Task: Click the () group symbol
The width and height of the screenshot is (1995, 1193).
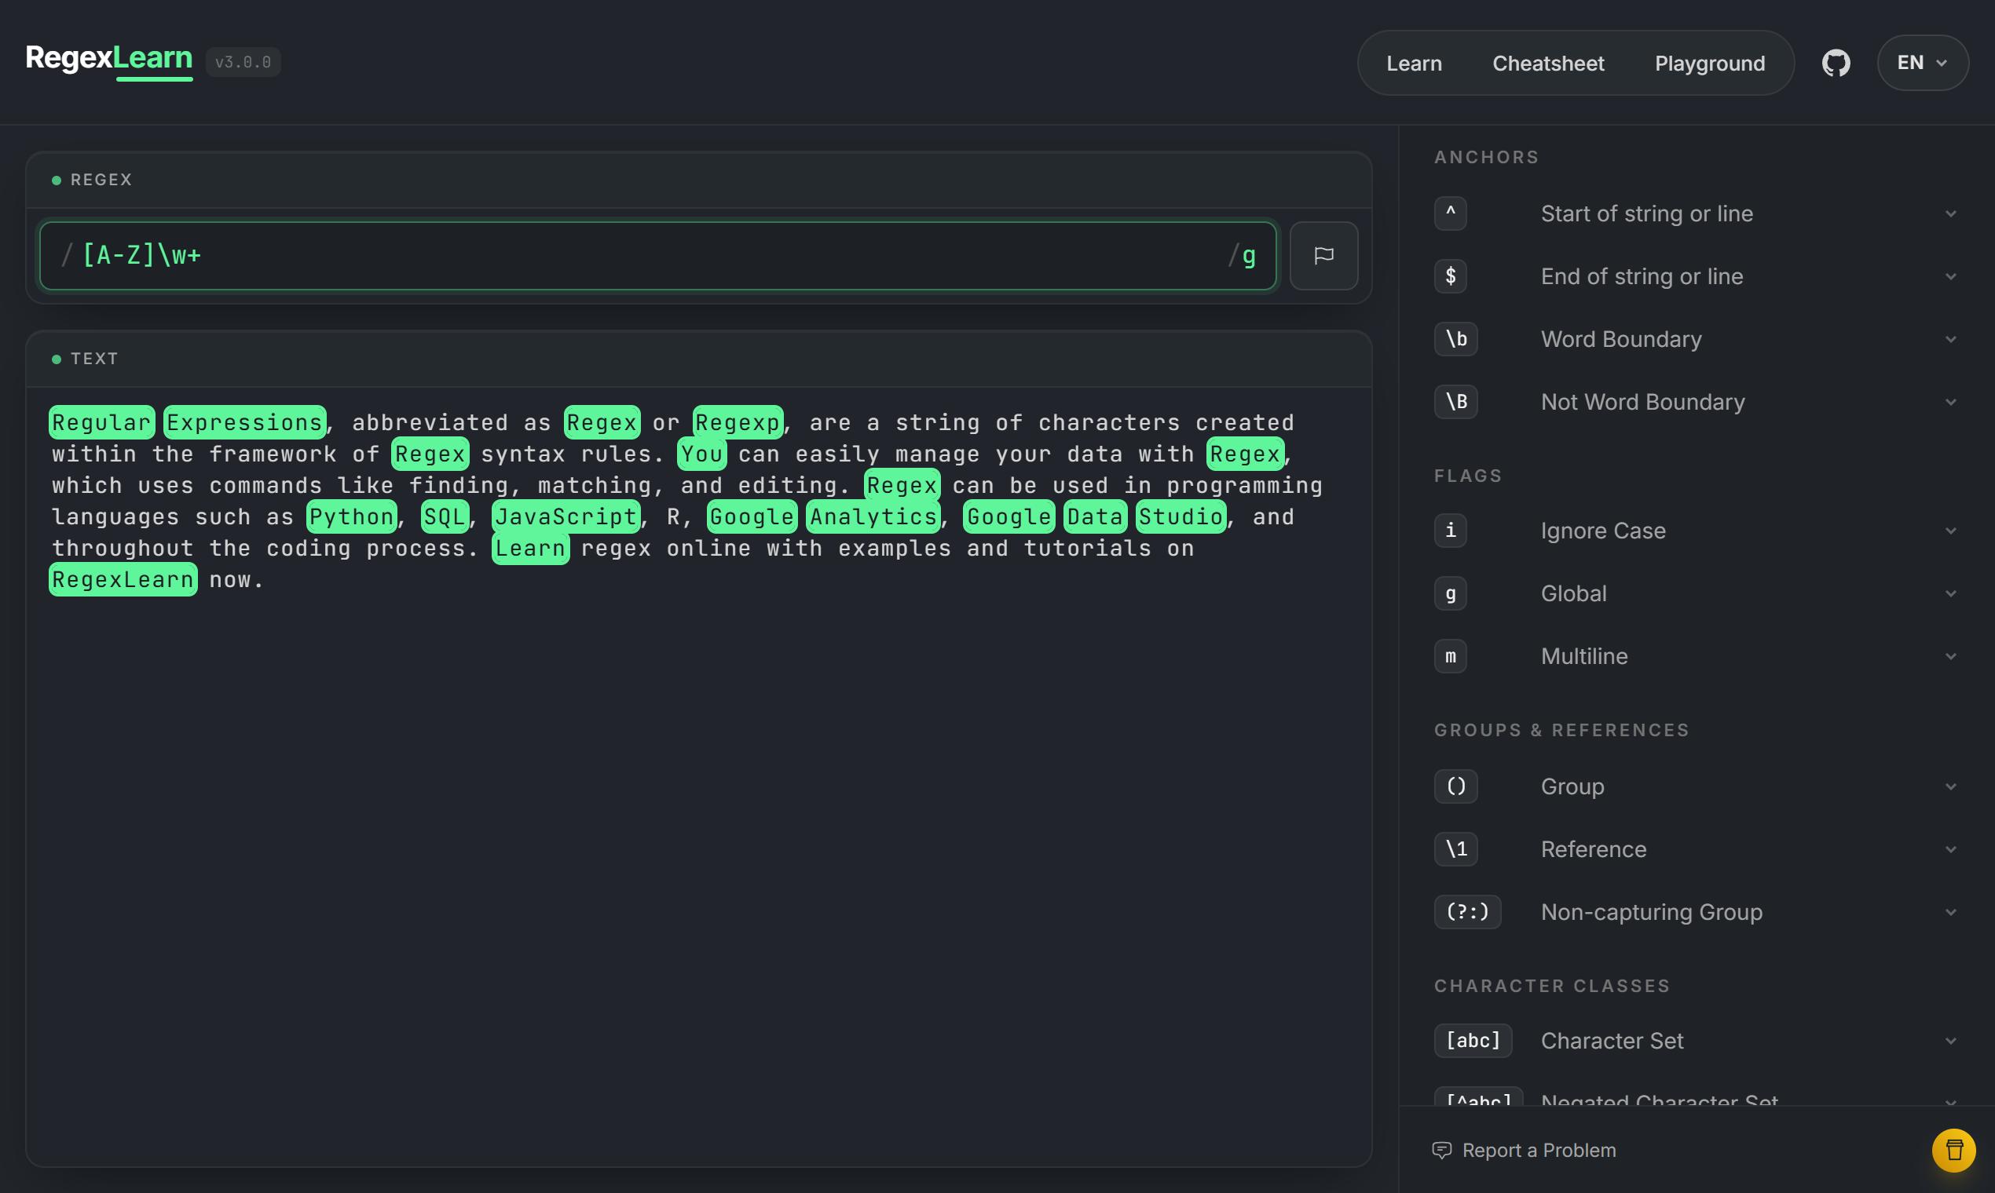Action: [x=1455, y=786]
